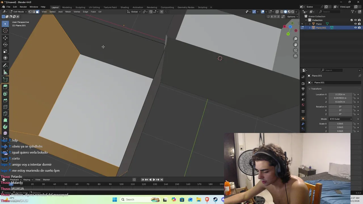This screenshot has height=204, width=363.
Task: Click the pan view hand icon
Action: click(x=296, y=44)
